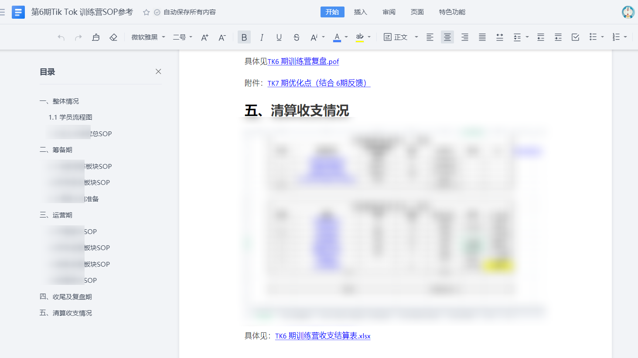
Task: Click the eraser clear formatting icon
Action: [113, 37]
